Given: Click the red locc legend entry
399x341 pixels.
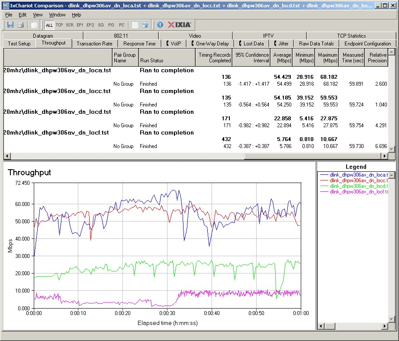Looking at the screenshot, I should click(x=354, y=180).
